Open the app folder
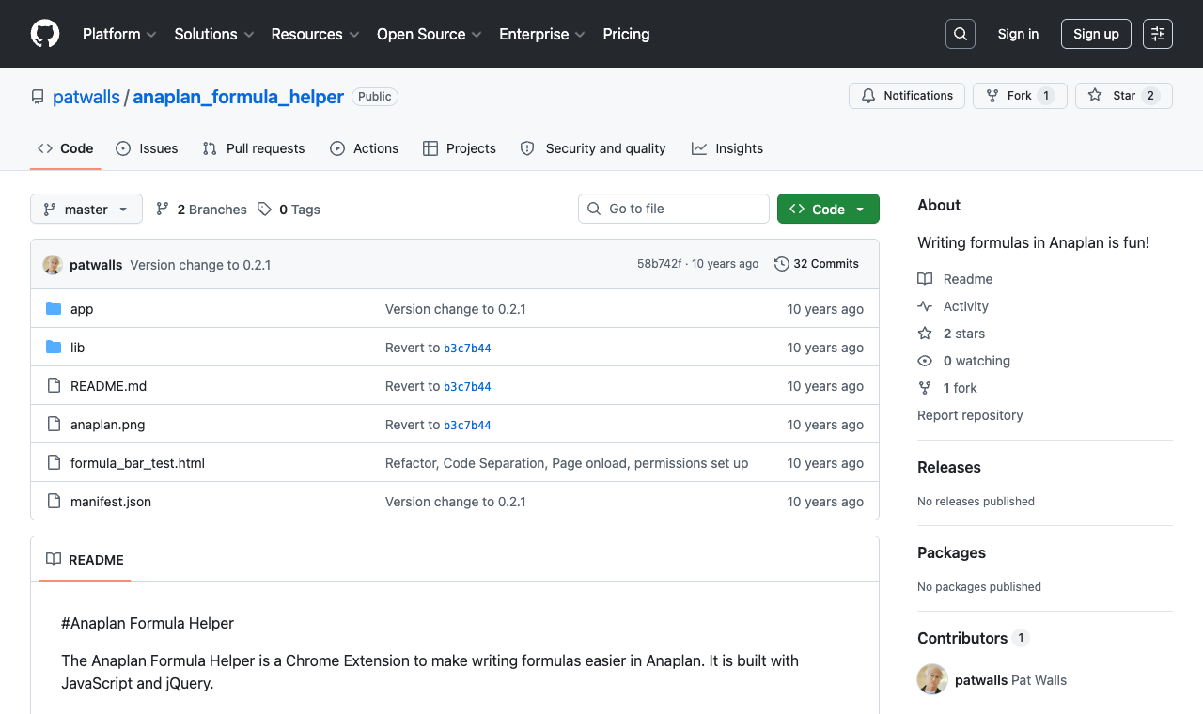 pos(82,309)
